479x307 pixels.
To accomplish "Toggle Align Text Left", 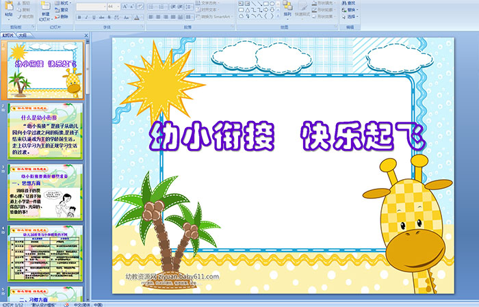I will click(x=151, y=17).
